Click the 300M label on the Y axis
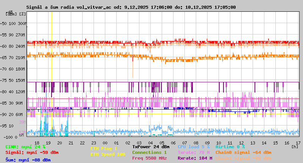 click(x=22, y=24)
